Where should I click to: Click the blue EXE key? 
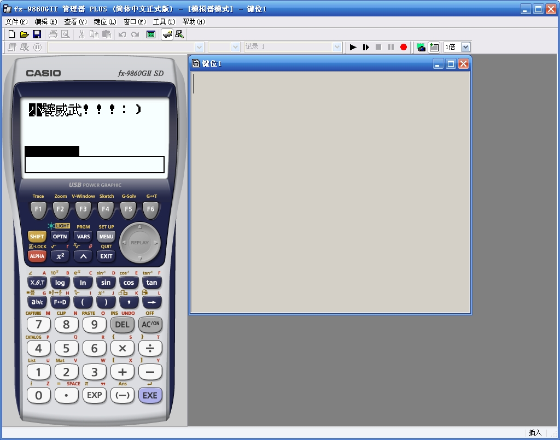coord(150,395)
